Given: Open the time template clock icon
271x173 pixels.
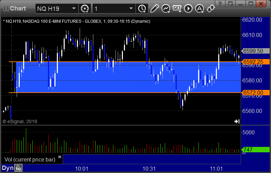Looking at the screenshot, I should [142, 8].
